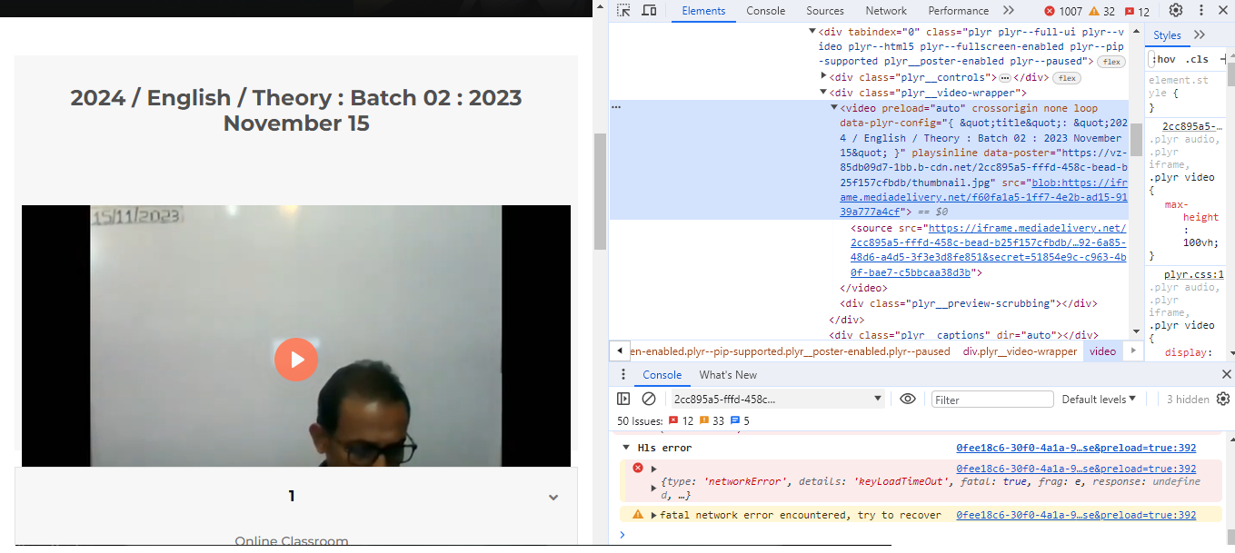Close the DevTools panel
1235x553 pixels.
click(x=1223, y=11)
